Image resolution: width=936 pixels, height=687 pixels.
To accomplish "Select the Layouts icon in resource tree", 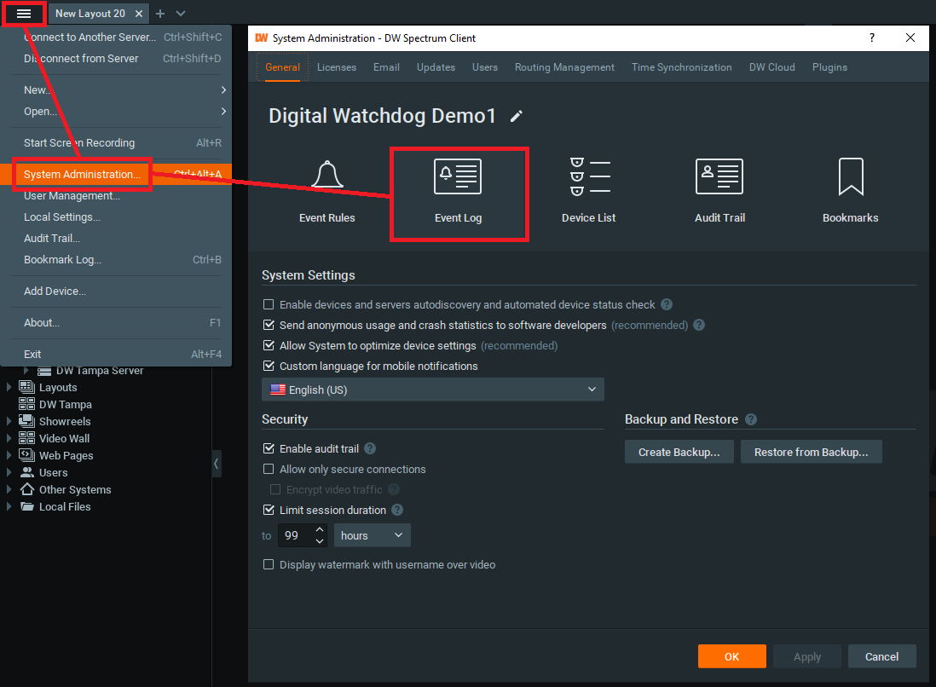I will [26, 387].
